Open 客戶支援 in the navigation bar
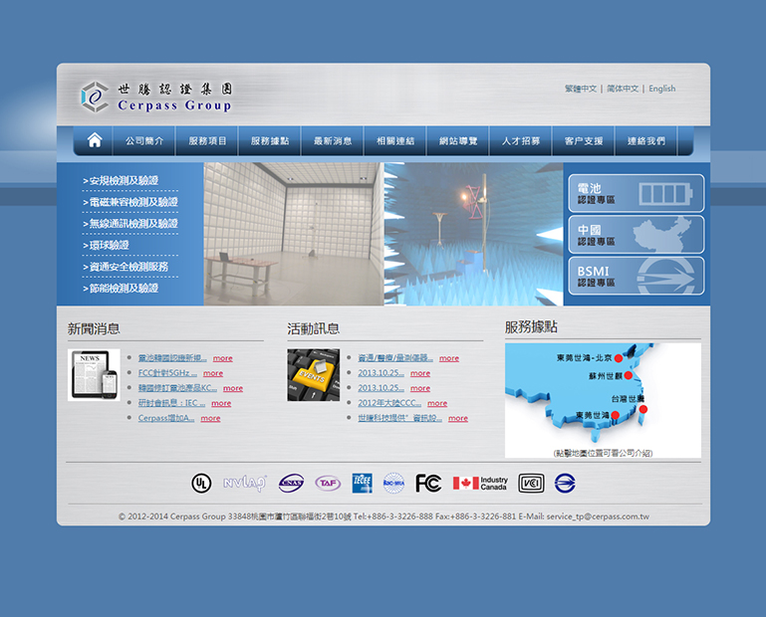This screenshot has height=617, width=766. [x=584, y=141]
